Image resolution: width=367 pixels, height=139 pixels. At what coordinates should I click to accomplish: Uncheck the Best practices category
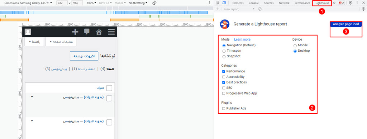tap(224, 82)
